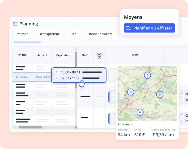Click the horizontal scrollbar under the table
This screenshot has width=188, height=149.
[x=31, y=127]
